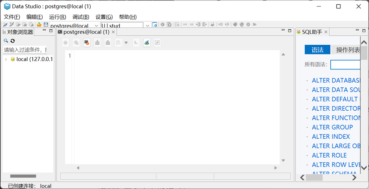Focus the object browser filter input field

25,50
